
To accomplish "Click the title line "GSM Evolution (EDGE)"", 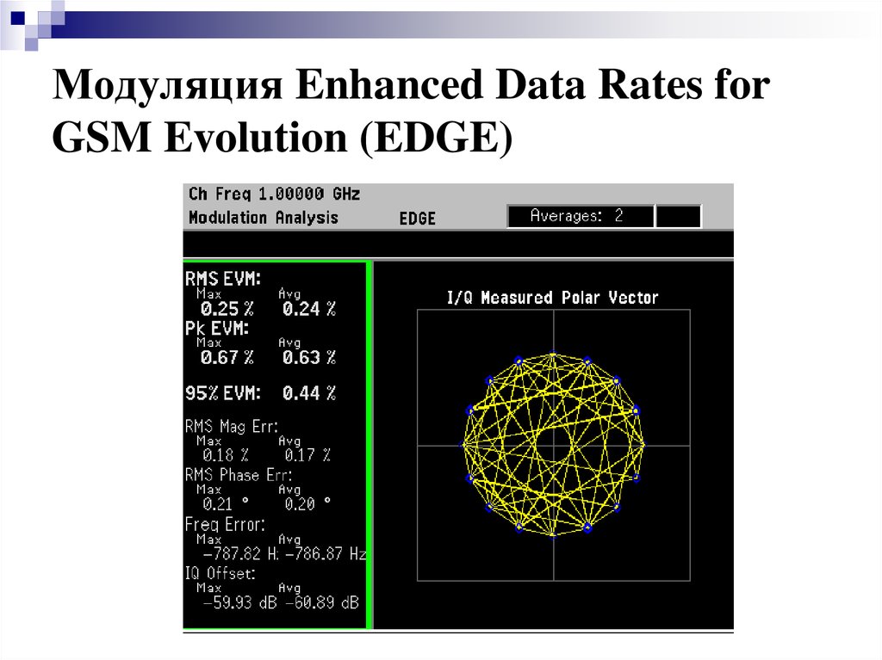I will click(283, 138).
